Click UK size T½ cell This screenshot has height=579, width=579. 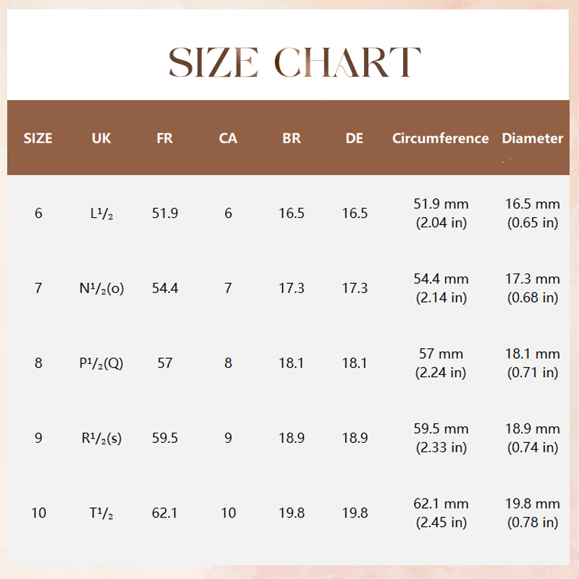click(x=101, y=513)
